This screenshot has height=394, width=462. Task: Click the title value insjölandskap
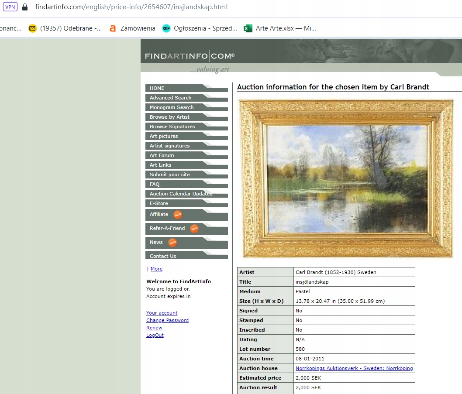[312, 282]
